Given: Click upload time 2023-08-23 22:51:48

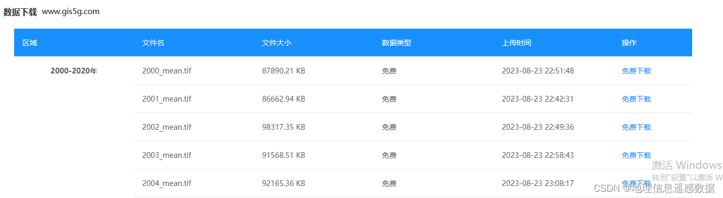Looking at the screenshot, I should [538, 71].
